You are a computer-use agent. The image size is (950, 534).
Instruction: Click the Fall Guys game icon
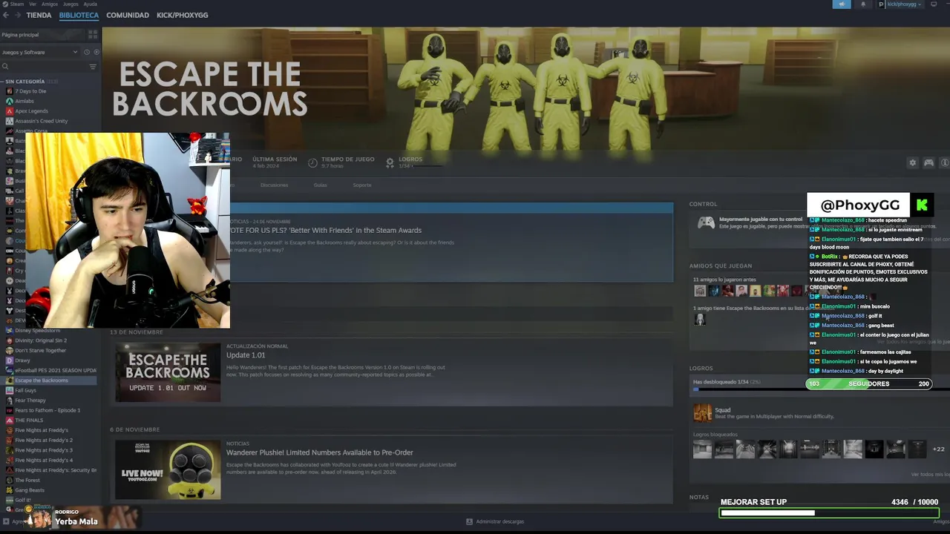[10, 390]
